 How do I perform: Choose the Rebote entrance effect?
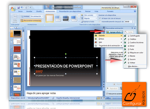pos(131,56)
